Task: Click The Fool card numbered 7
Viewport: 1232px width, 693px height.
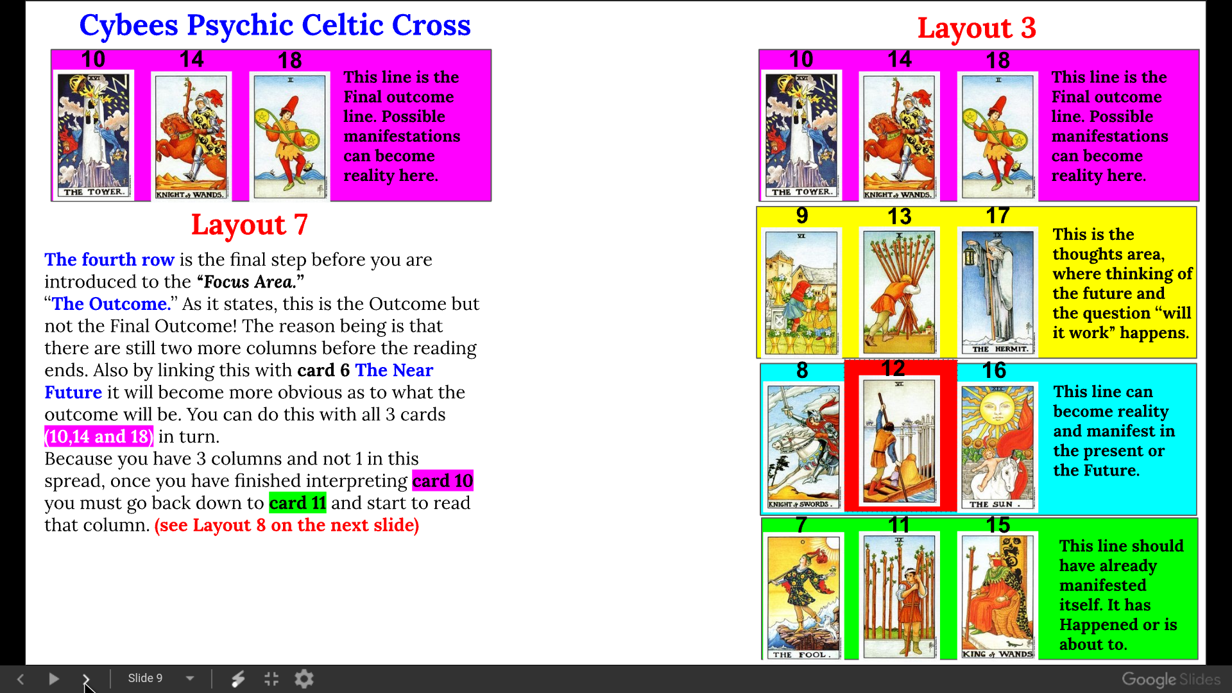Action: (803, 597)
